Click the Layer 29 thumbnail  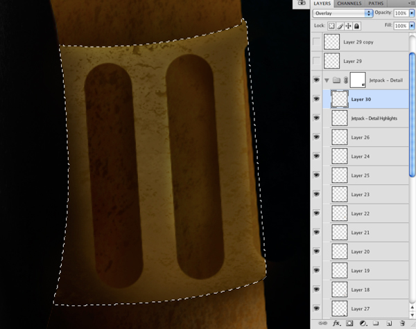331,61
